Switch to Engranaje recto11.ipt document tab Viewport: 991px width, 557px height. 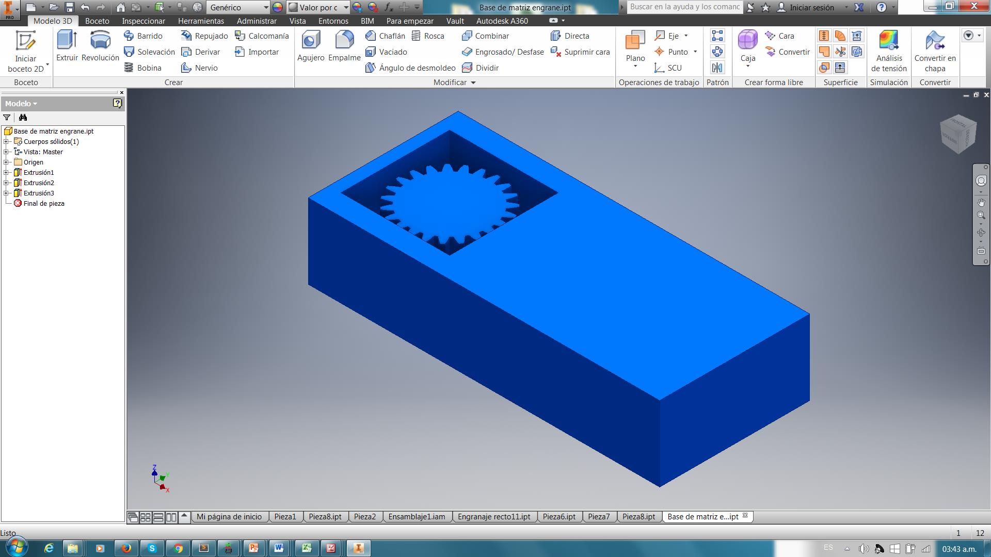(x=493, y=516)
